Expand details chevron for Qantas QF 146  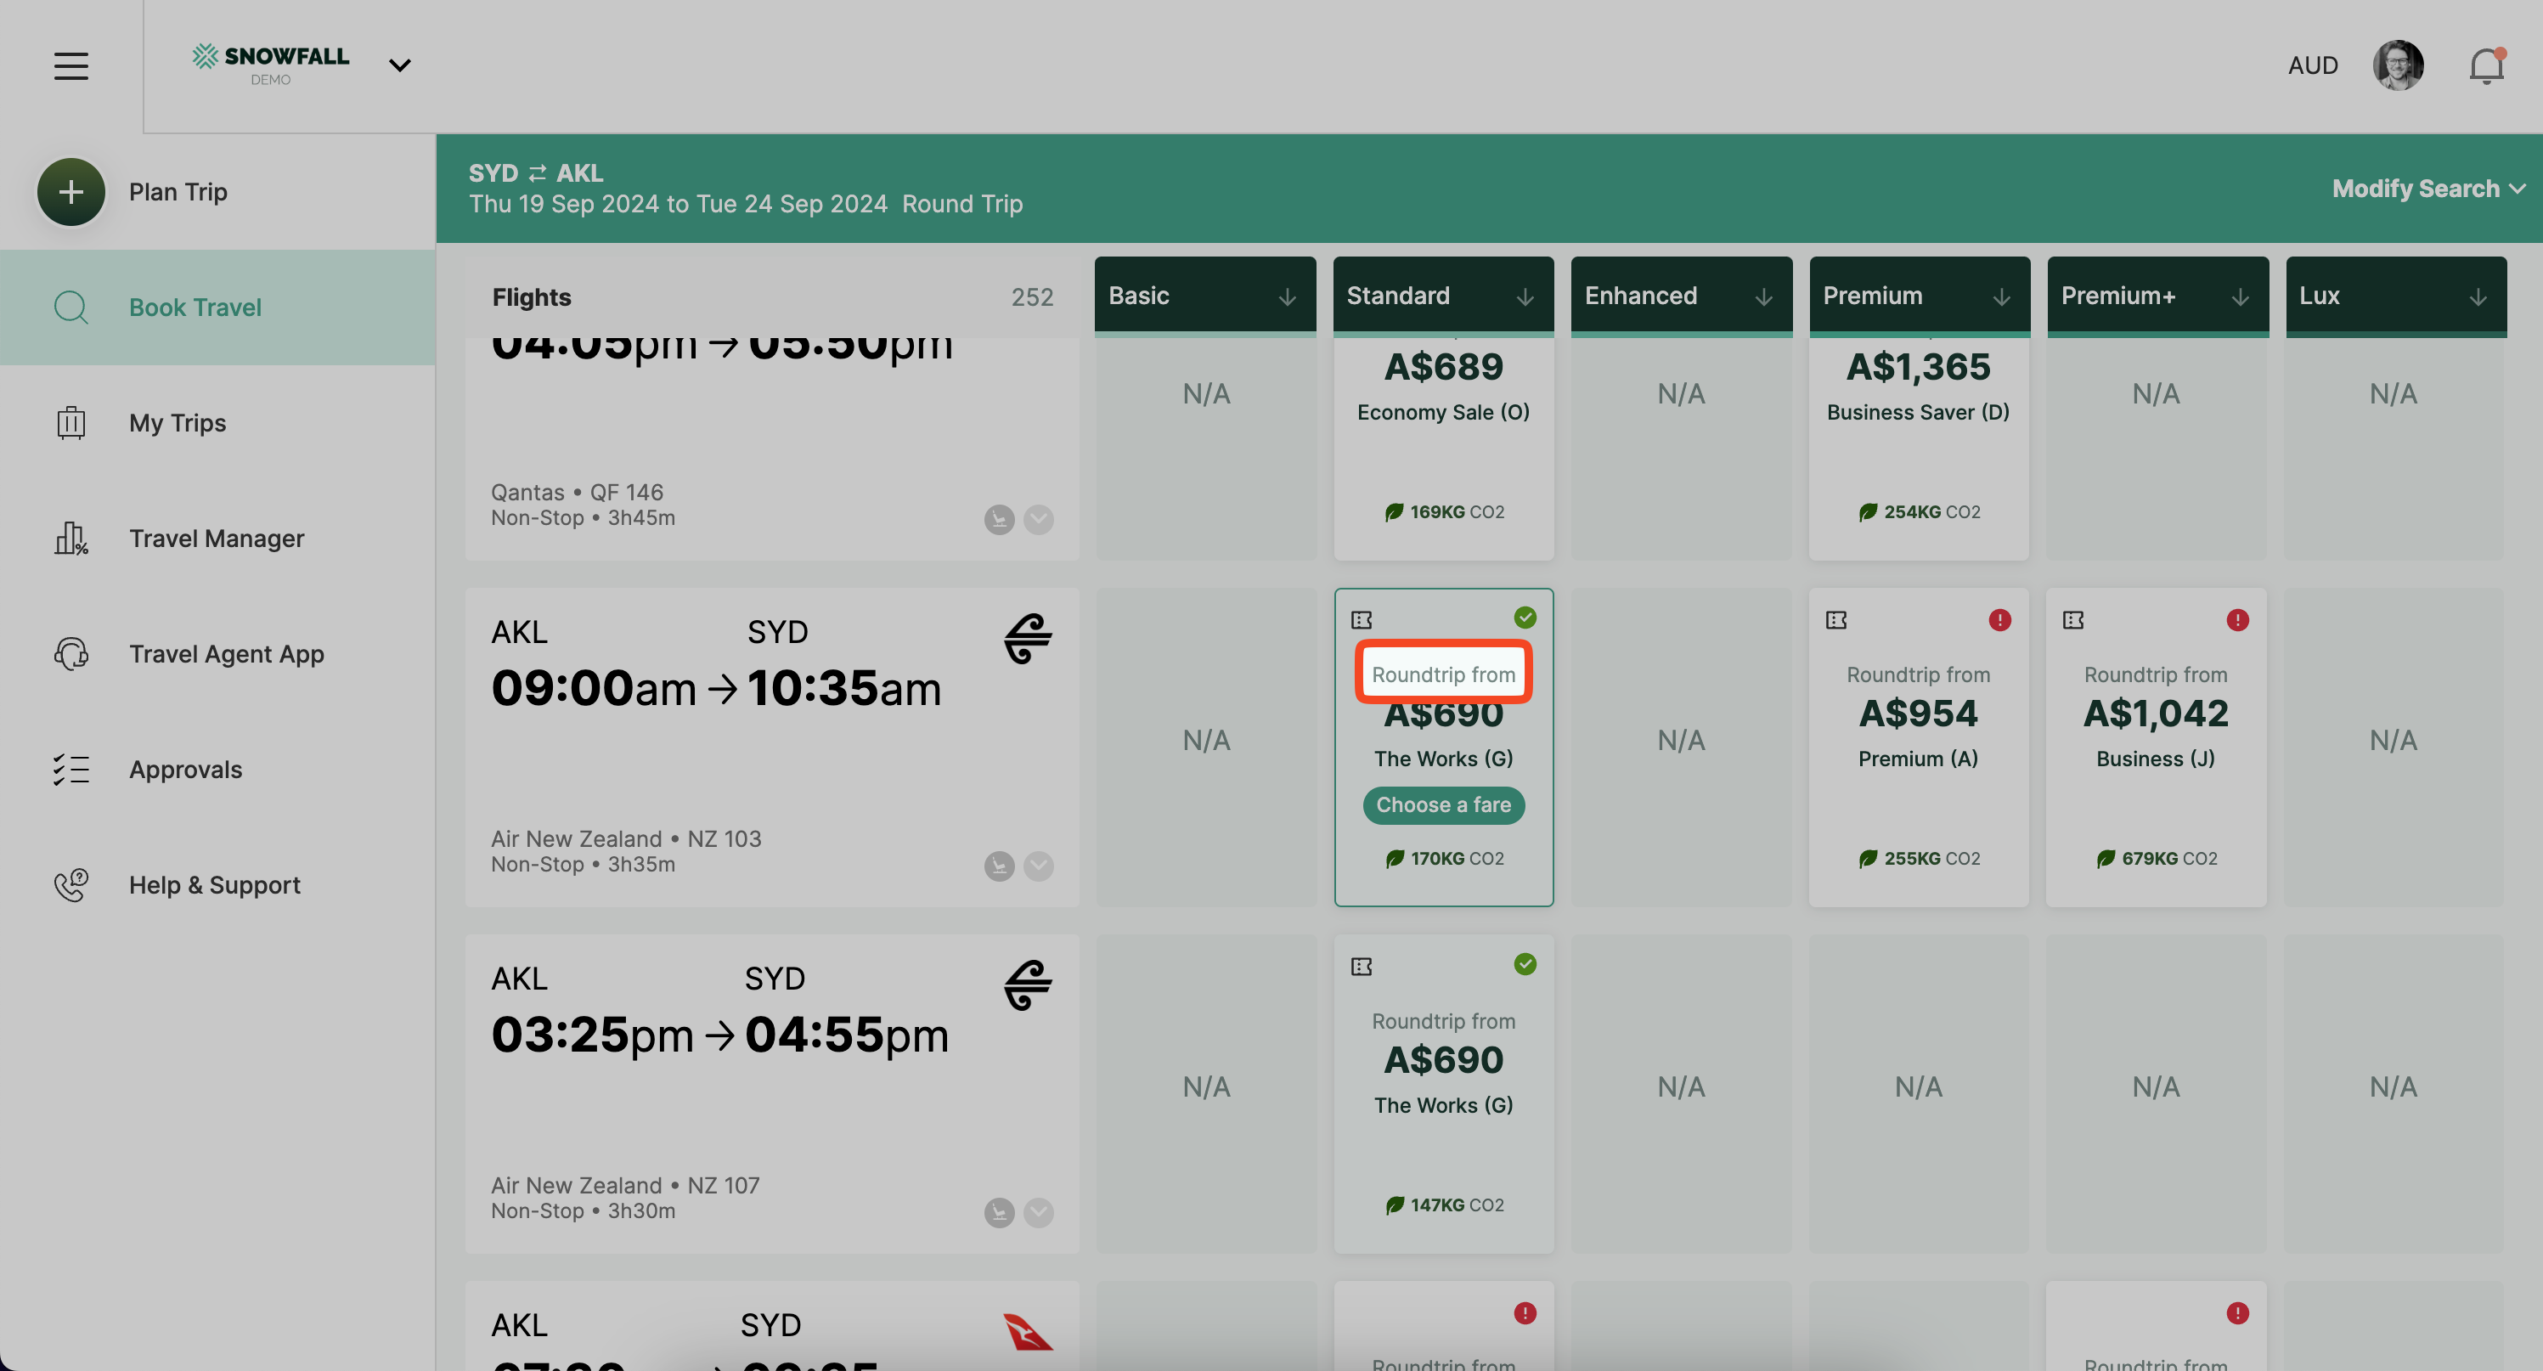click(x=1038, y=519)
